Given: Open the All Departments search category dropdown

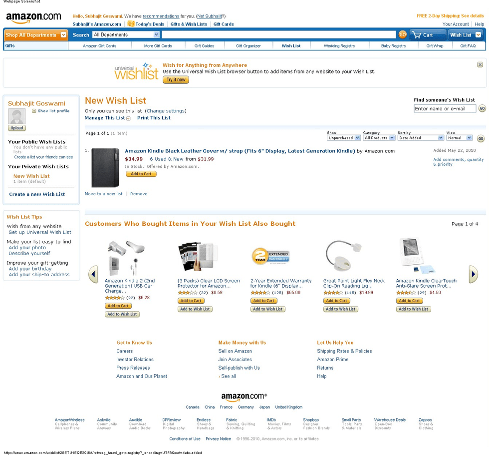Looking at the screenshot, I should pyautogui.click(x=126, y=34).
